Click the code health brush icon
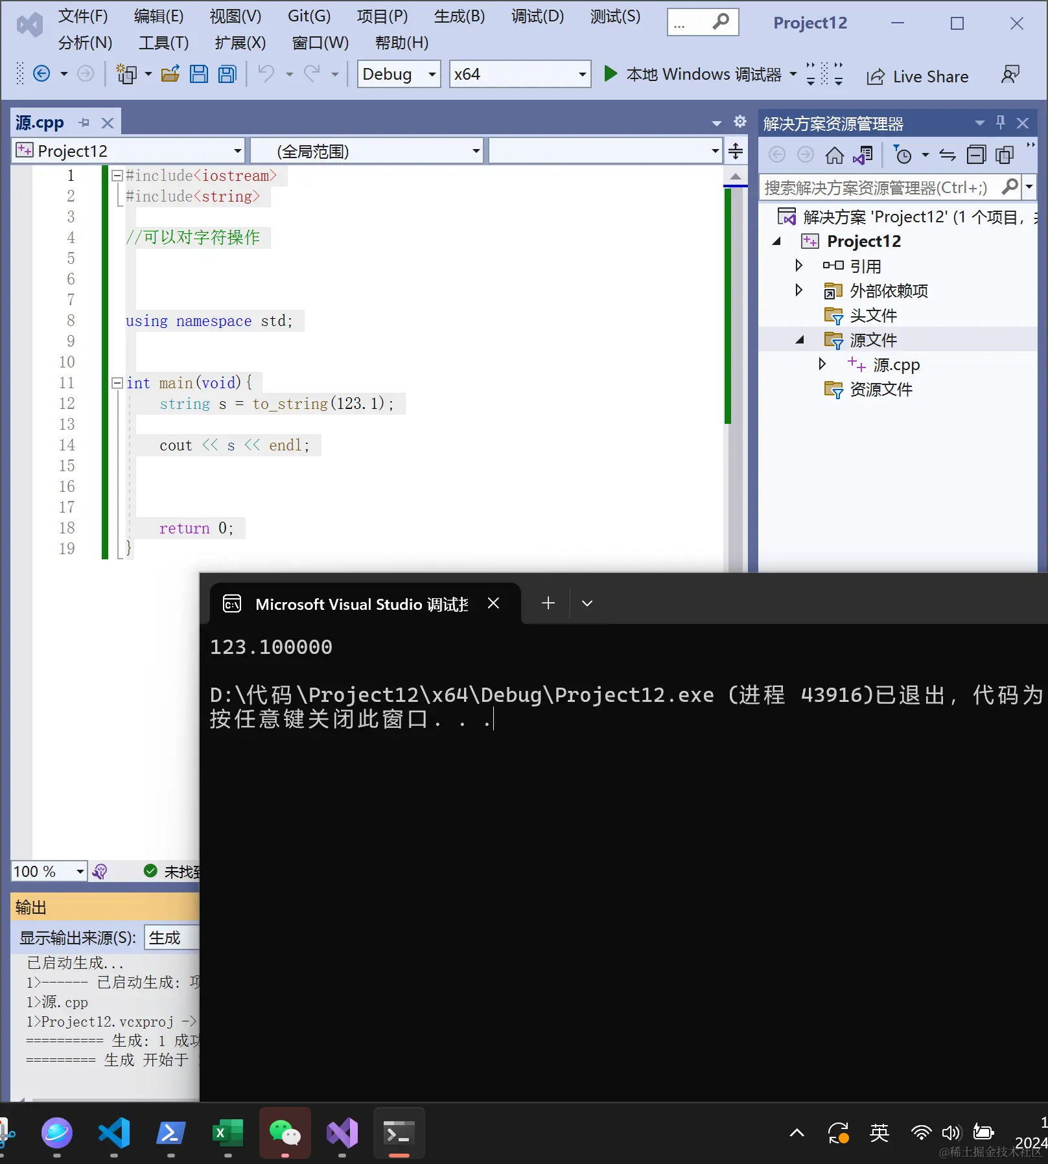Viewport: 1048px width, 1164px height. tap(100, 871)
